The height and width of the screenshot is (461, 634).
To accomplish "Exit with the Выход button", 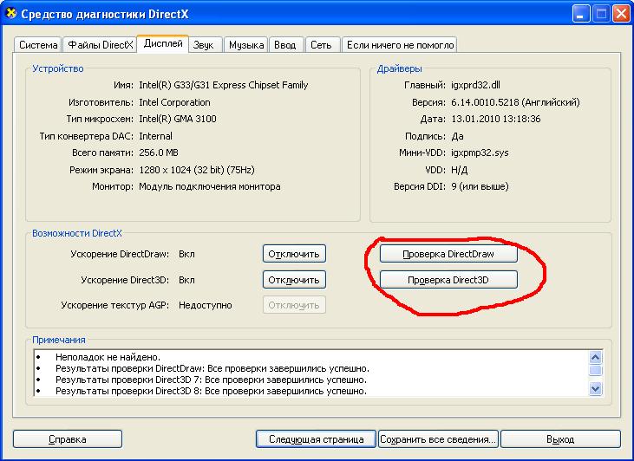I will coord(560,439).
